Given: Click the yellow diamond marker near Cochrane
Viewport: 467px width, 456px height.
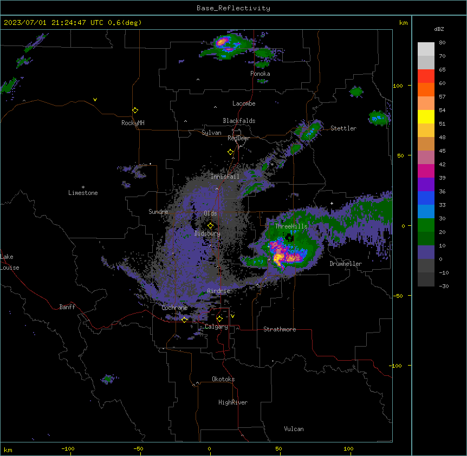Looking at the screenshot, I should [x=185, y=320].
